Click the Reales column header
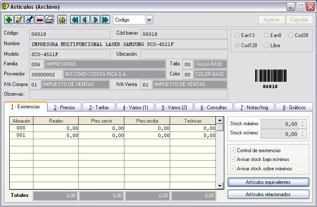This screenshot has width=317, height=207. point(56,121)
